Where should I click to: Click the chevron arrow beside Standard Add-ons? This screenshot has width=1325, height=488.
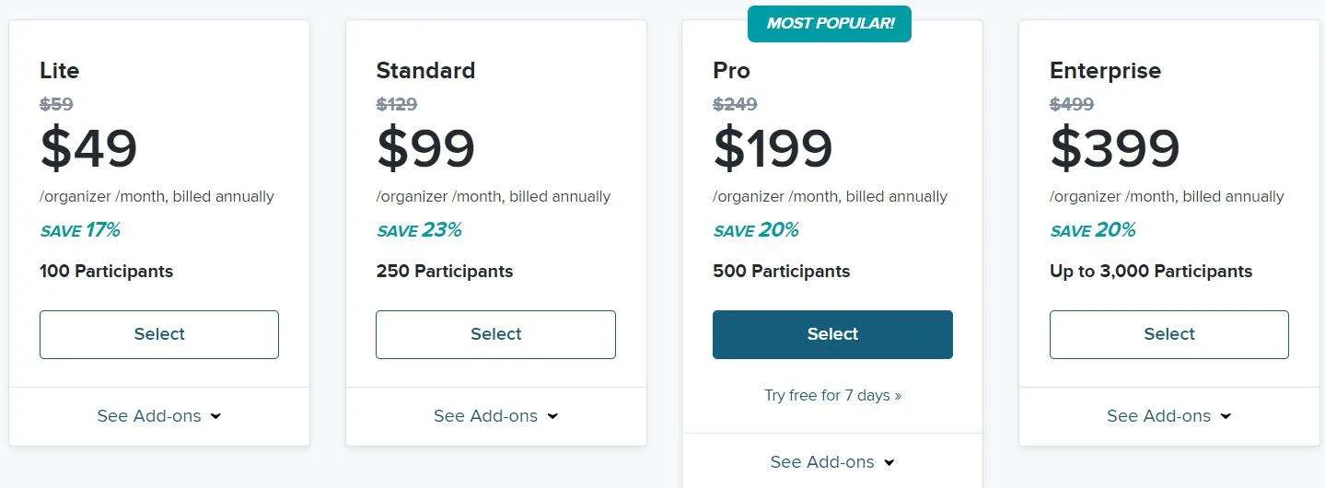(552, 416)
